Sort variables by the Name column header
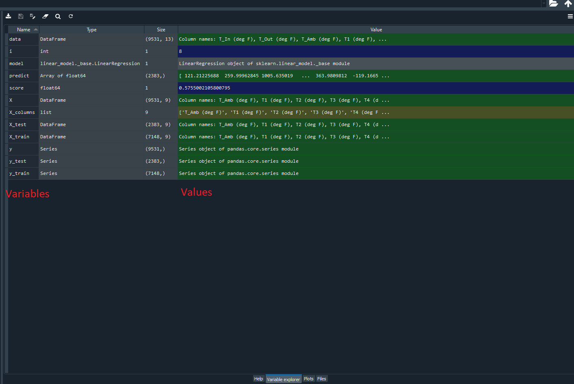The width and height of the screenshot is (574, 384). coord(24,30)
